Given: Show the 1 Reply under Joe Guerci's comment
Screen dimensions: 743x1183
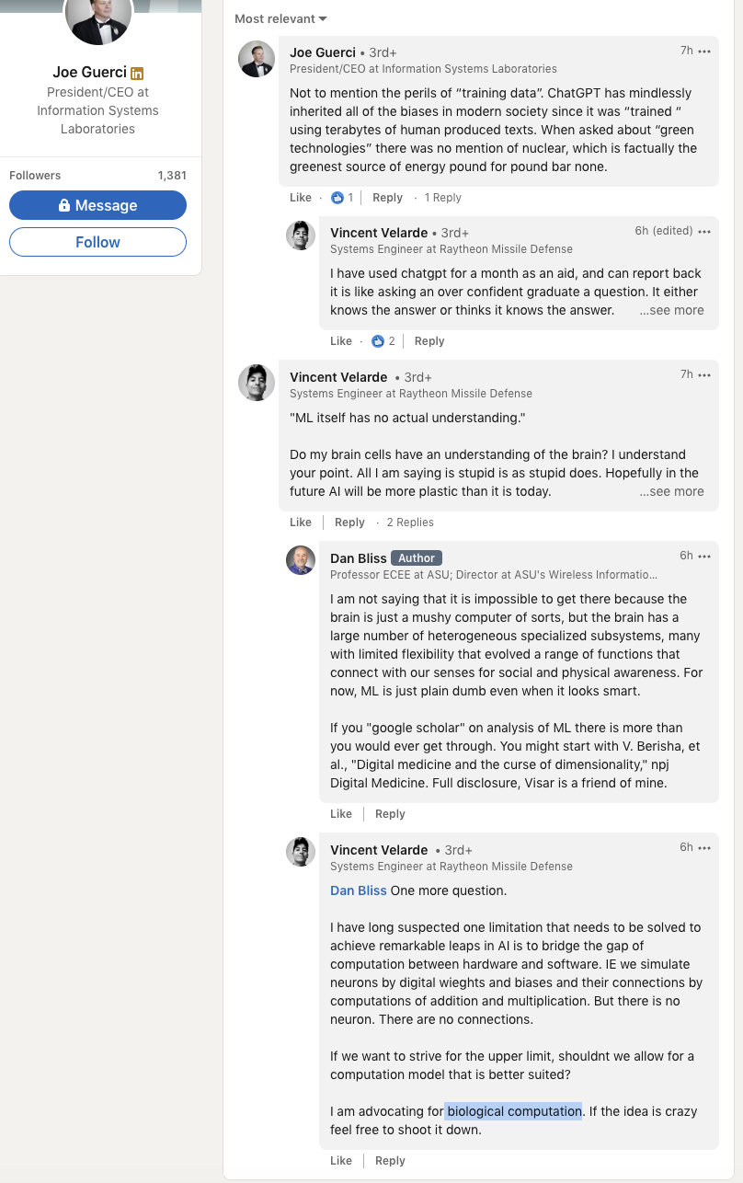Looking at the screenshot, I should (443, 198).
